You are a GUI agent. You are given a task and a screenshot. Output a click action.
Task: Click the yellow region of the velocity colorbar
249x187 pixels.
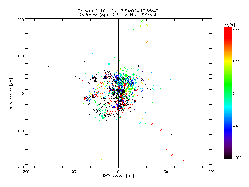(x=228, y=61)
